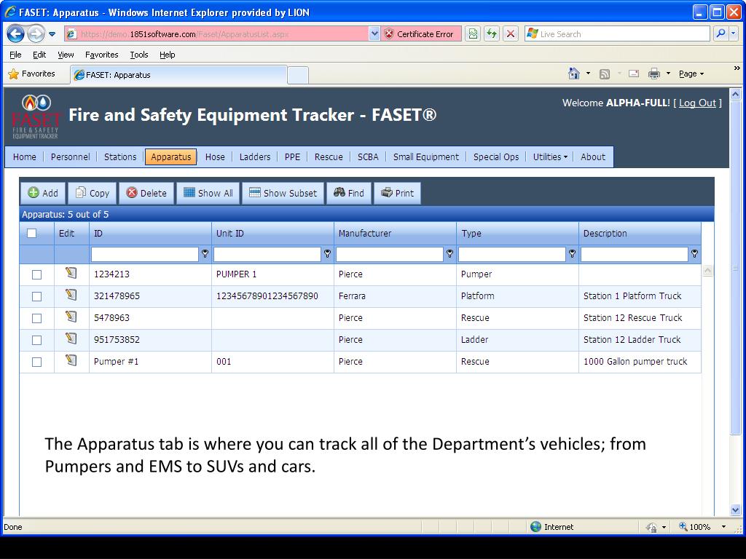The height and width of the screenshot is (559, 746).
Task: Click the Manufacturer filter text box
Action: coord(390,254)
